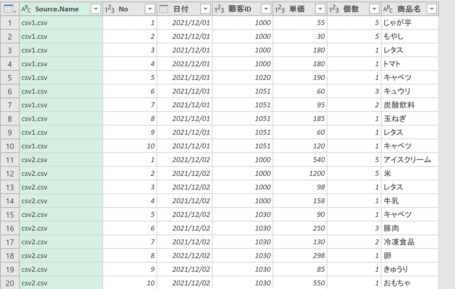The width and height of the screenshot is (455, 289).
Task: Select the No column header label
Action: click(124, 9)
